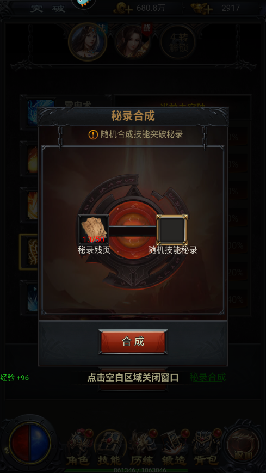Add gold coins with the coin plus icon
266x473 pixels.
pyautogui.click(x=123, y=8)
